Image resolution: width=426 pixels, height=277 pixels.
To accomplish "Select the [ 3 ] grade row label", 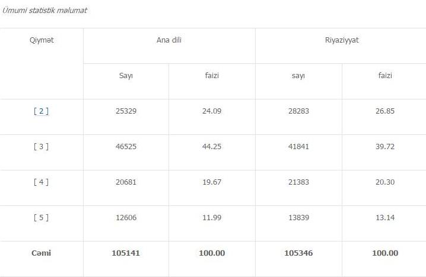I will [x=42, y=147].
